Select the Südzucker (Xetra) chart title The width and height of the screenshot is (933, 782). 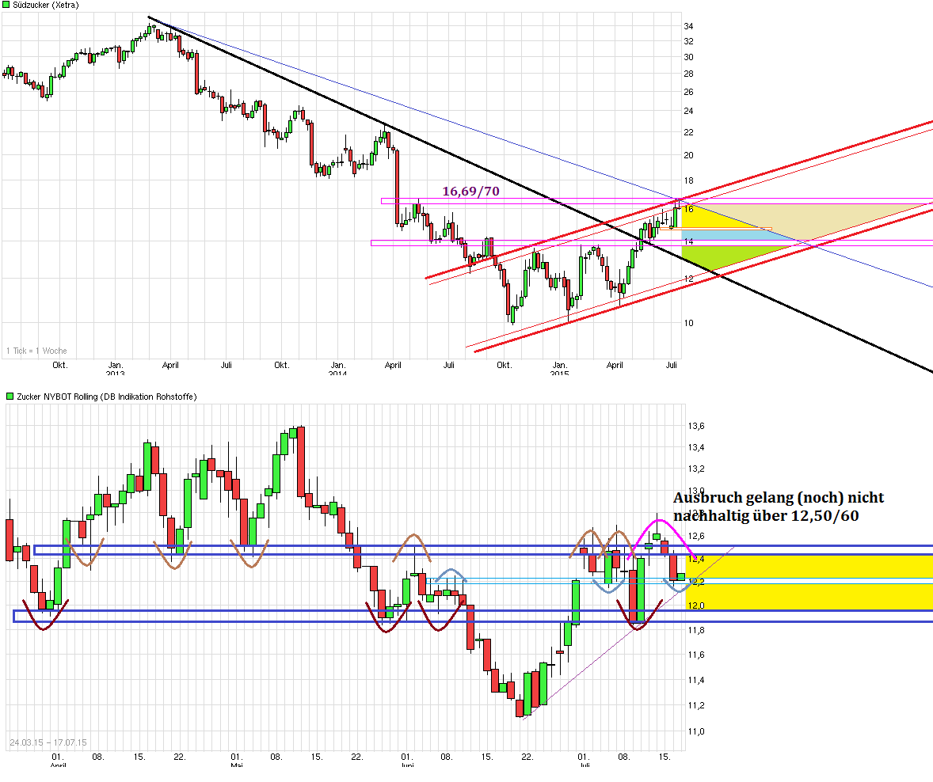tap(46, 5)
